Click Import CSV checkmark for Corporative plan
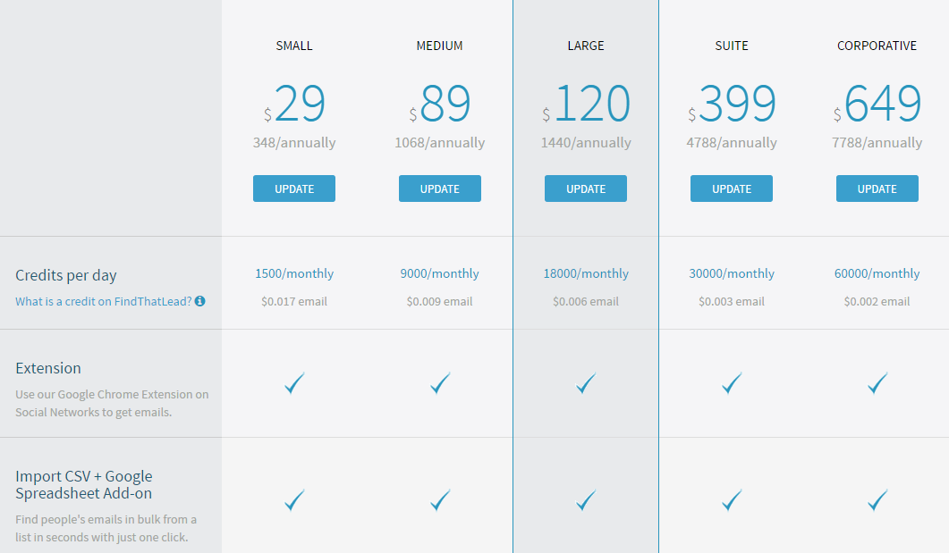The height and width of the screenshot is (553, 949). pos(877,499)
